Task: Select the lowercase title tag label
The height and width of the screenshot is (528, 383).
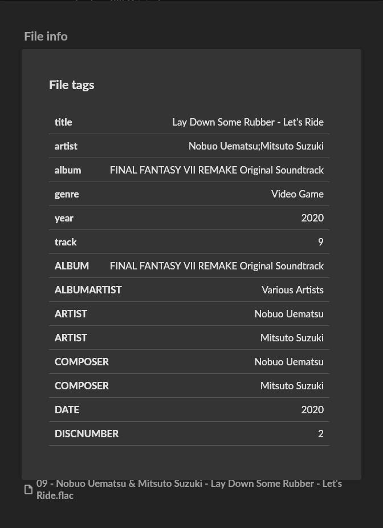Action: click(63, 122)
